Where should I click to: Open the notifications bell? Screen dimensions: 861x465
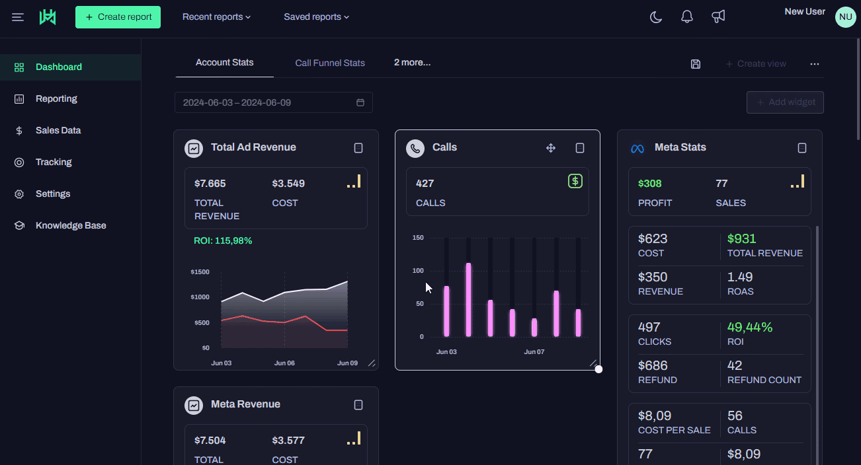(x=686, y=17)
